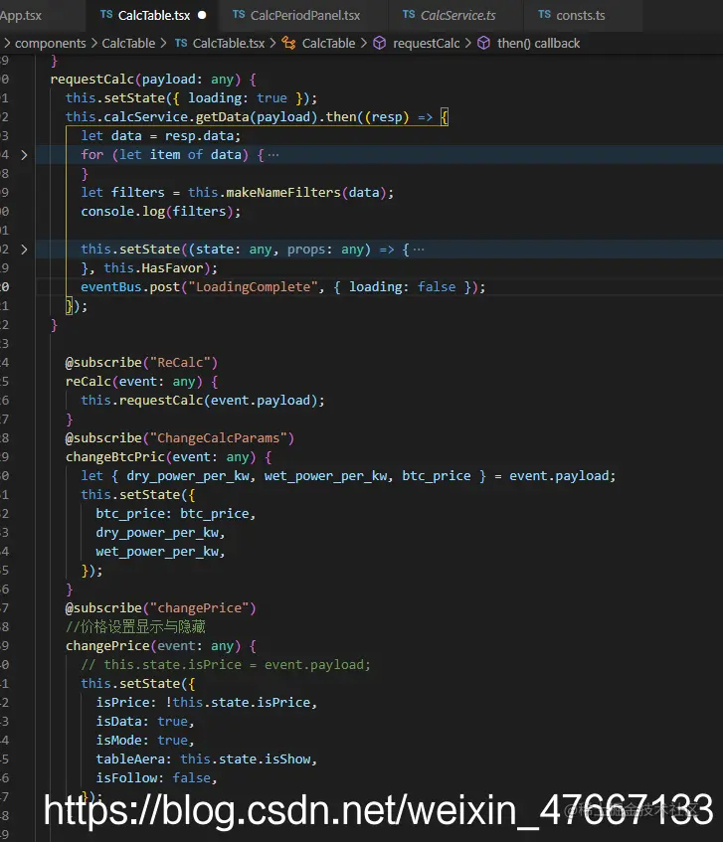Select requestCalc in the breadcrumb
The width and height of the screenshot is (723, 842).
427,44
